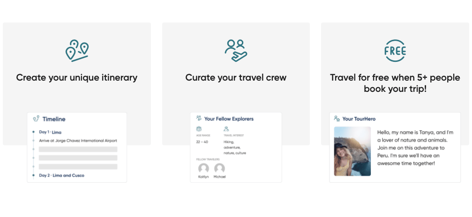
Task: Click the Age Range icon
Action: click(x=199, y=129)
